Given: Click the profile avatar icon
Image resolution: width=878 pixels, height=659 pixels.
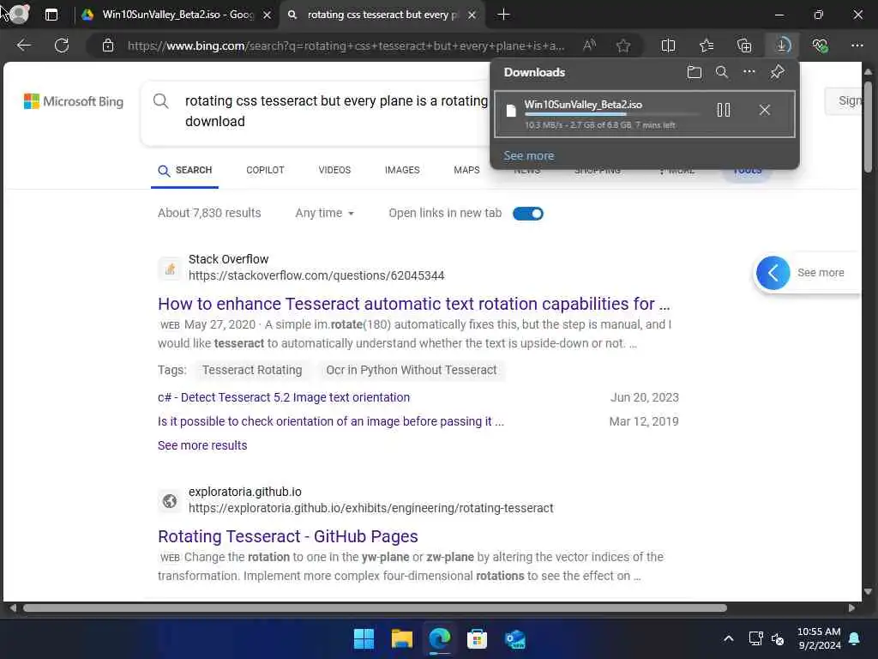Looking at the screenshot, I should pyautogui.click(x=19, y=14).
